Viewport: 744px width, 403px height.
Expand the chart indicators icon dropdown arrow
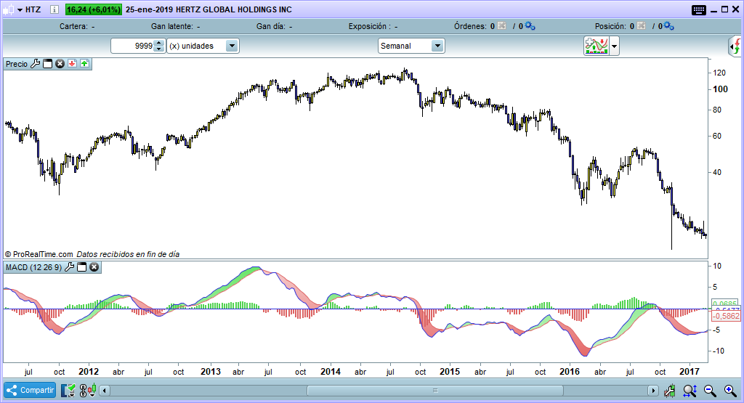[x=615, y=46]
